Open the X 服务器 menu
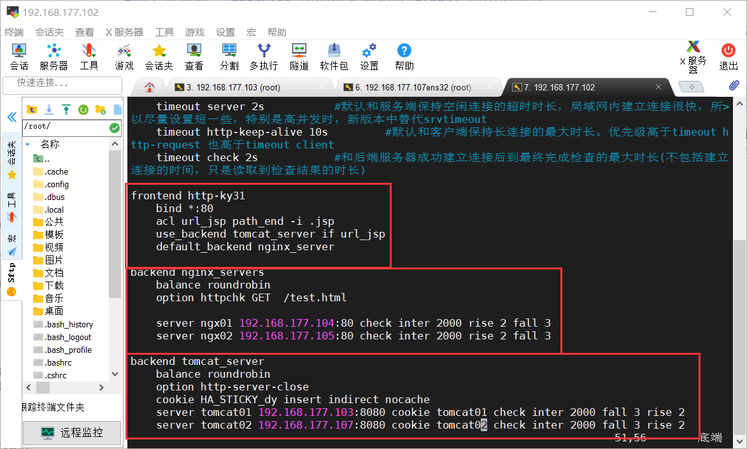Viewport: 747px width, 449px height. [124, 32]
